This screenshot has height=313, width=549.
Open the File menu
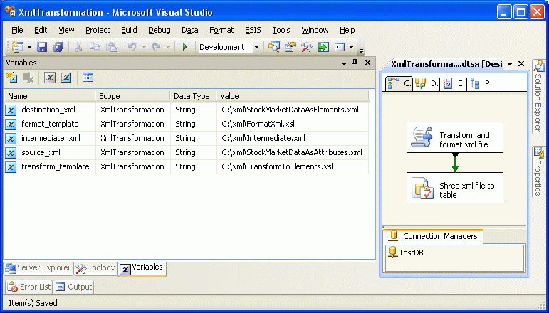(x=17, y=30)
